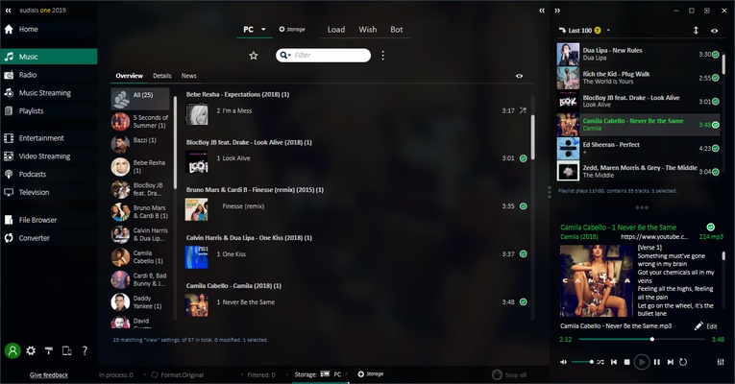Click the Storage plus icon in top bar
Screen dimensions: 735x384
[x=291, y=29]
